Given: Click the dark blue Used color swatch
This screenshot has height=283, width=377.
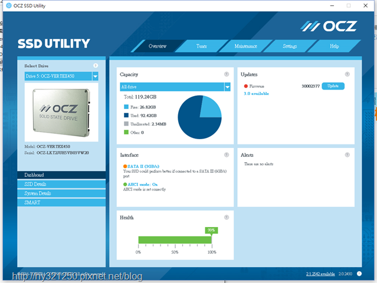Looking at the screenshot, I should pyautogui.click(x=126, y=116).
